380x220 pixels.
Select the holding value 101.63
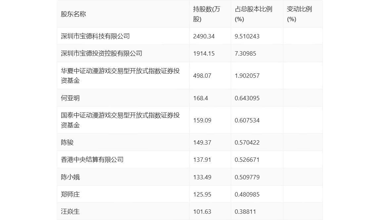202,212
